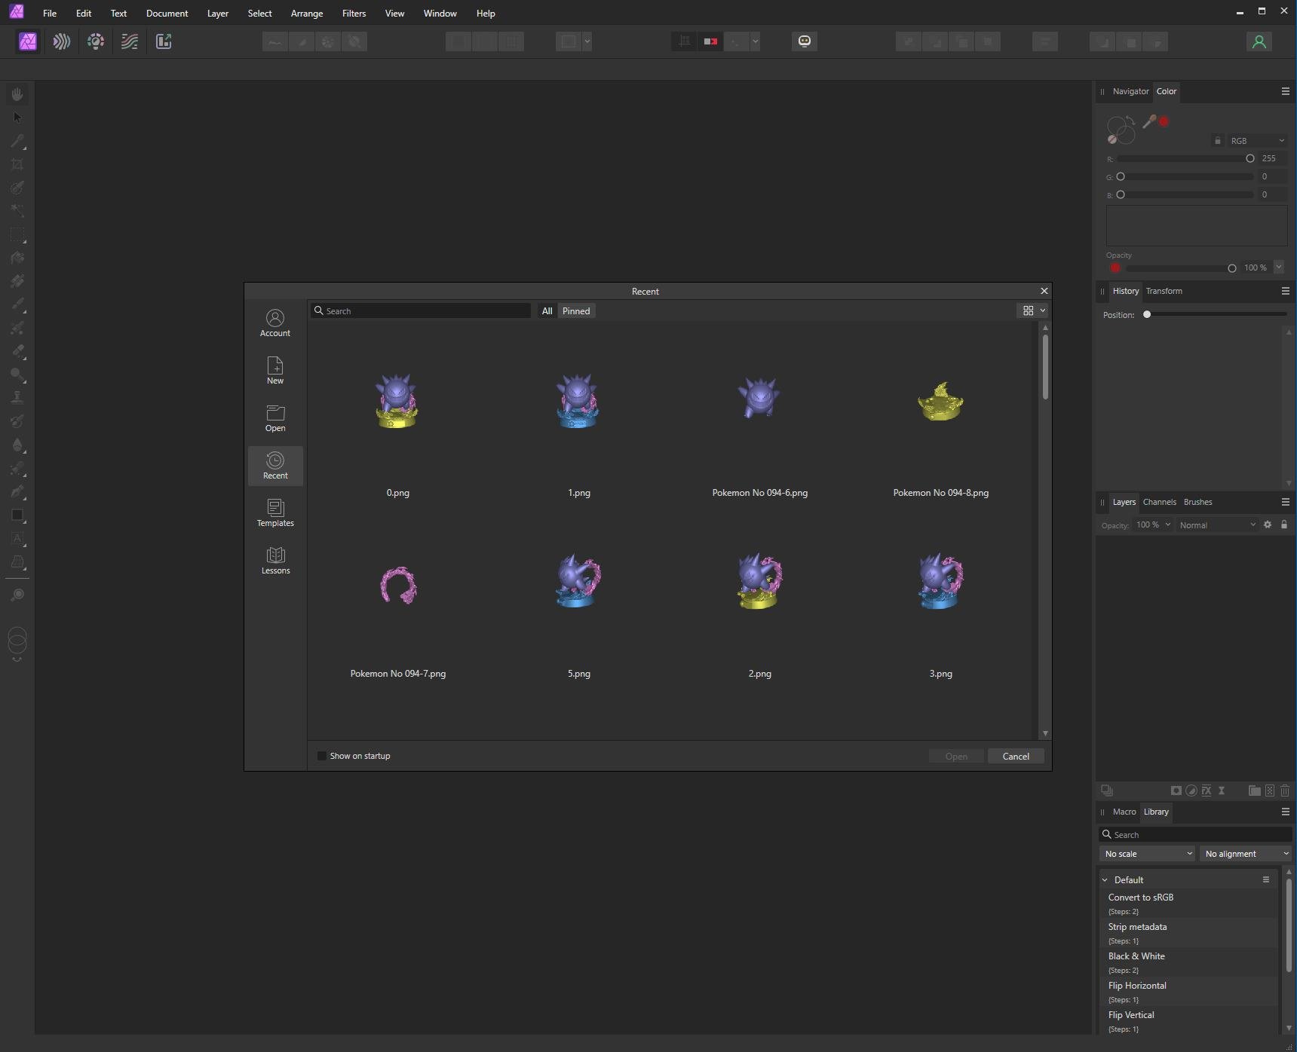Select the Pokemon No 094-8.png thumbnail

(940, 401)
